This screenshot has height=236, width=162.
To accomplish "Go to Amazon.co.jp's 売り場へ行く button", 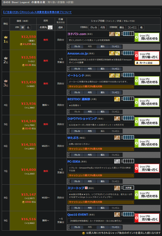I will point(147,55).
